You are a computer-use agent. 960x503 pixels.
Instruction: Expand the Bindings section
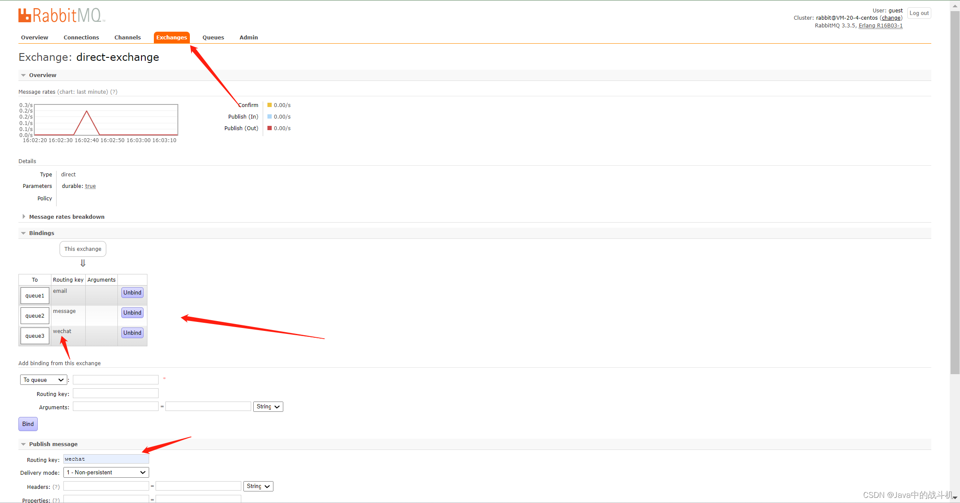(42, 233)
